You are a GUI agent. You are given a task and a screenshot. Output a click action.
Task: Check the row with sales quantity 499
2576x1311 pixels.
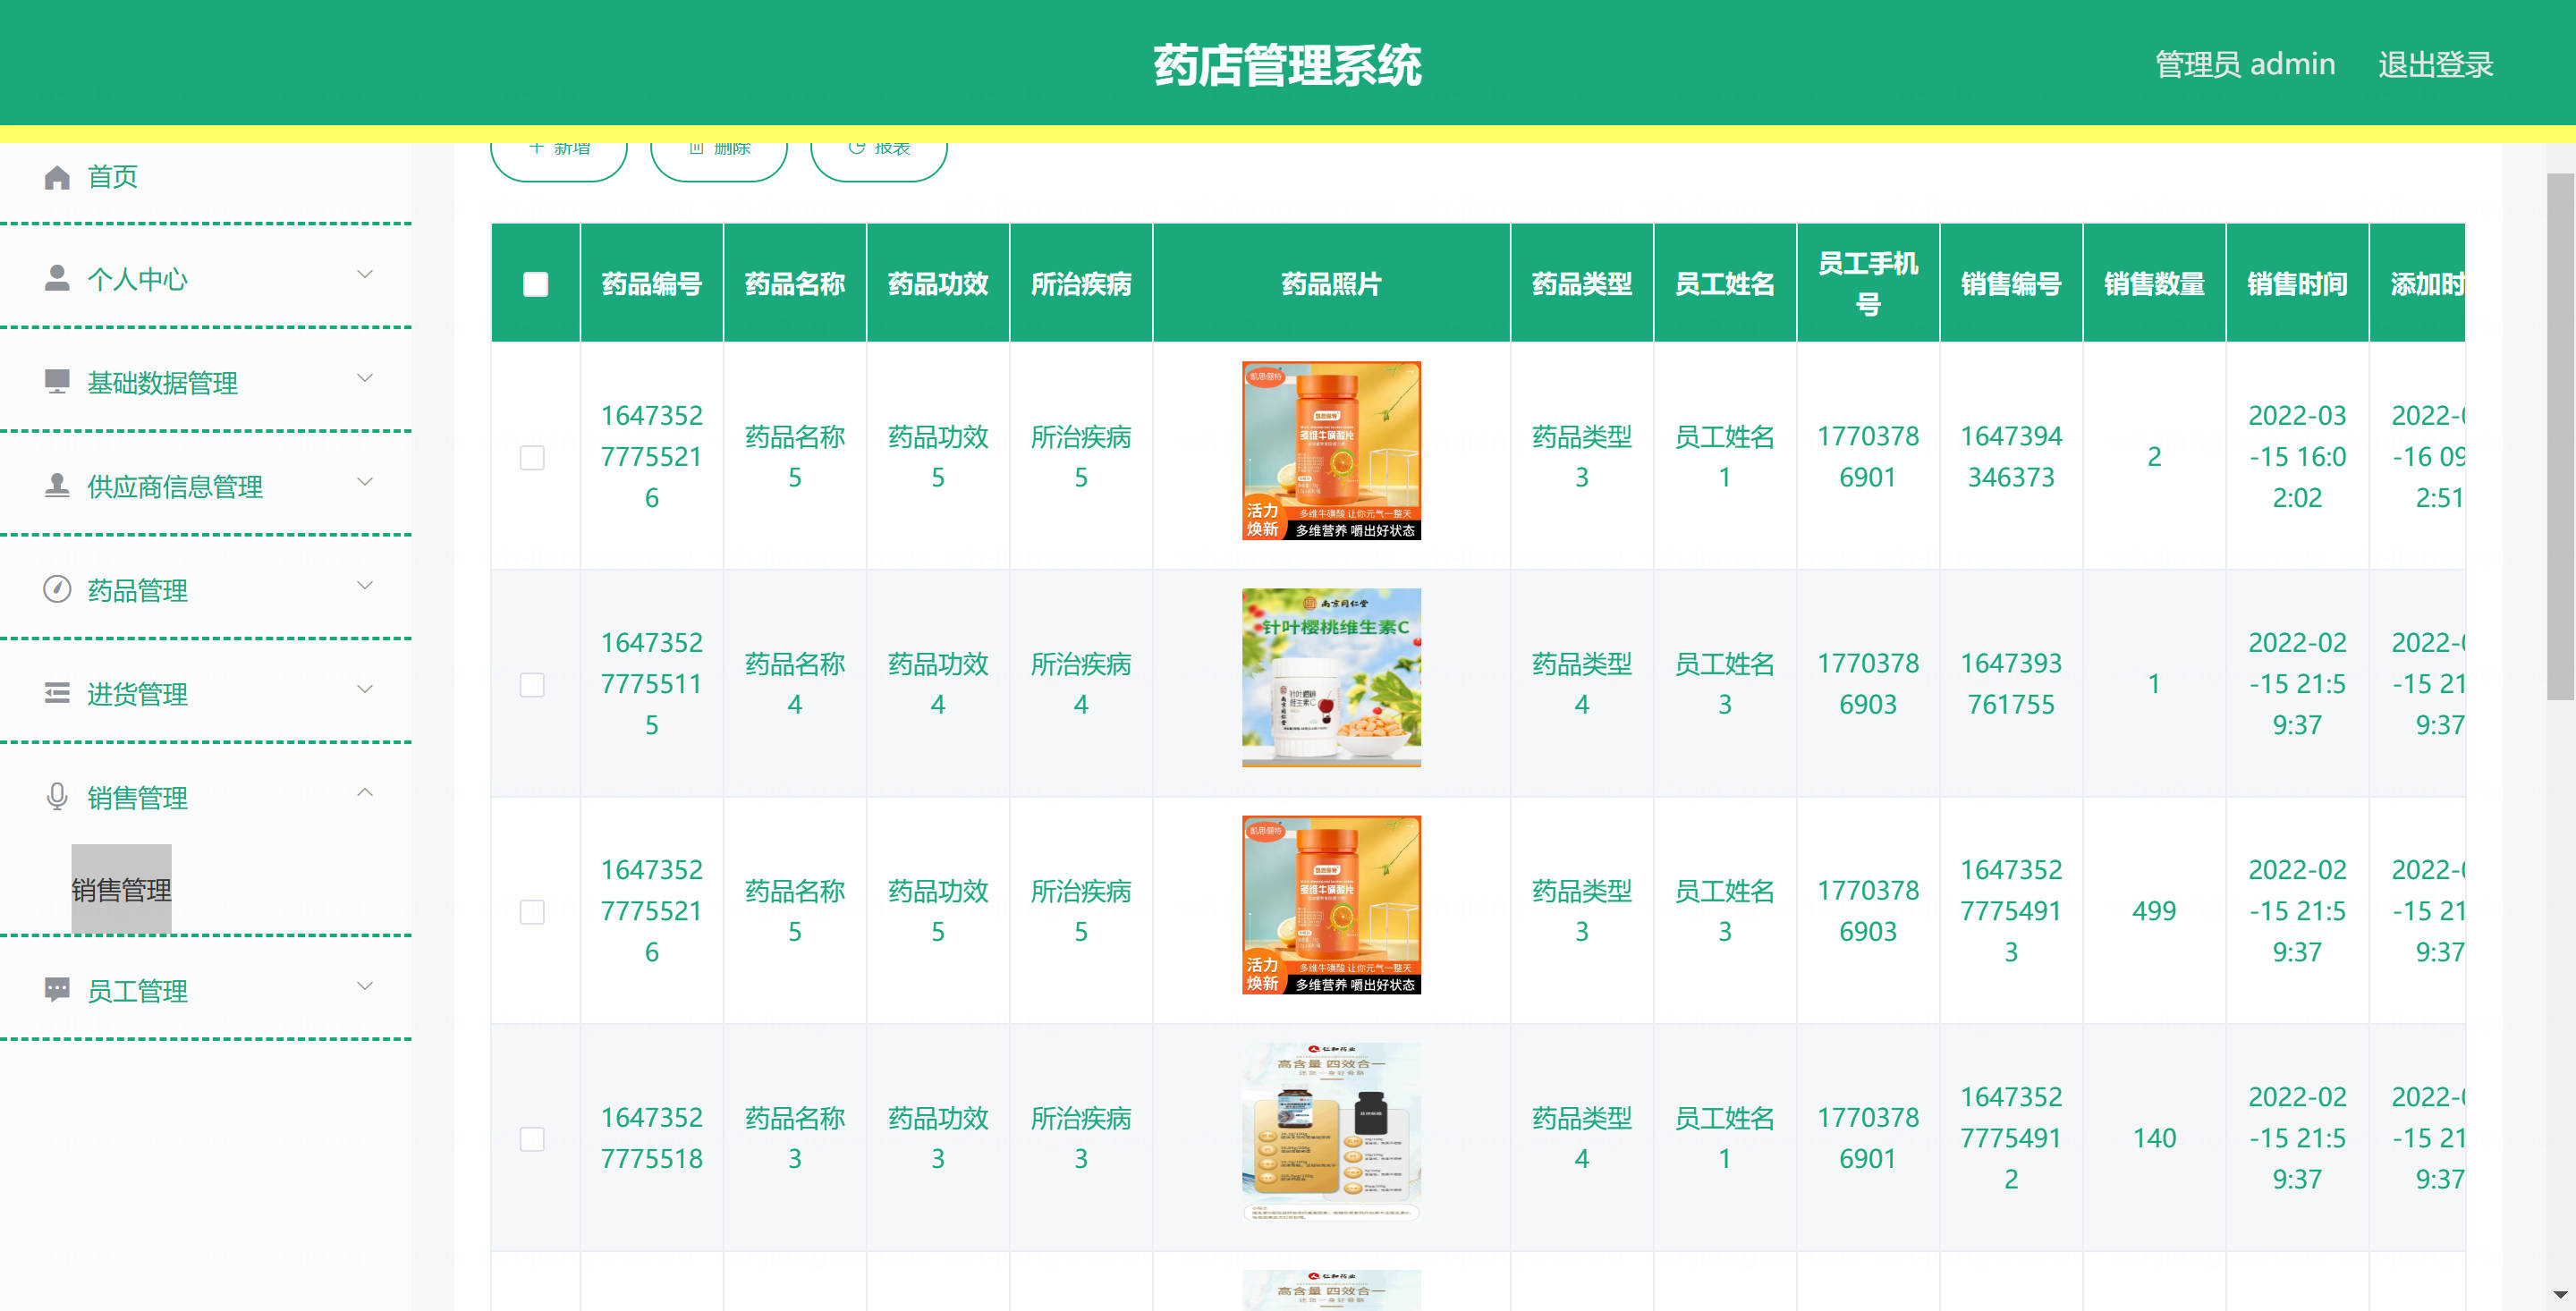532,912
